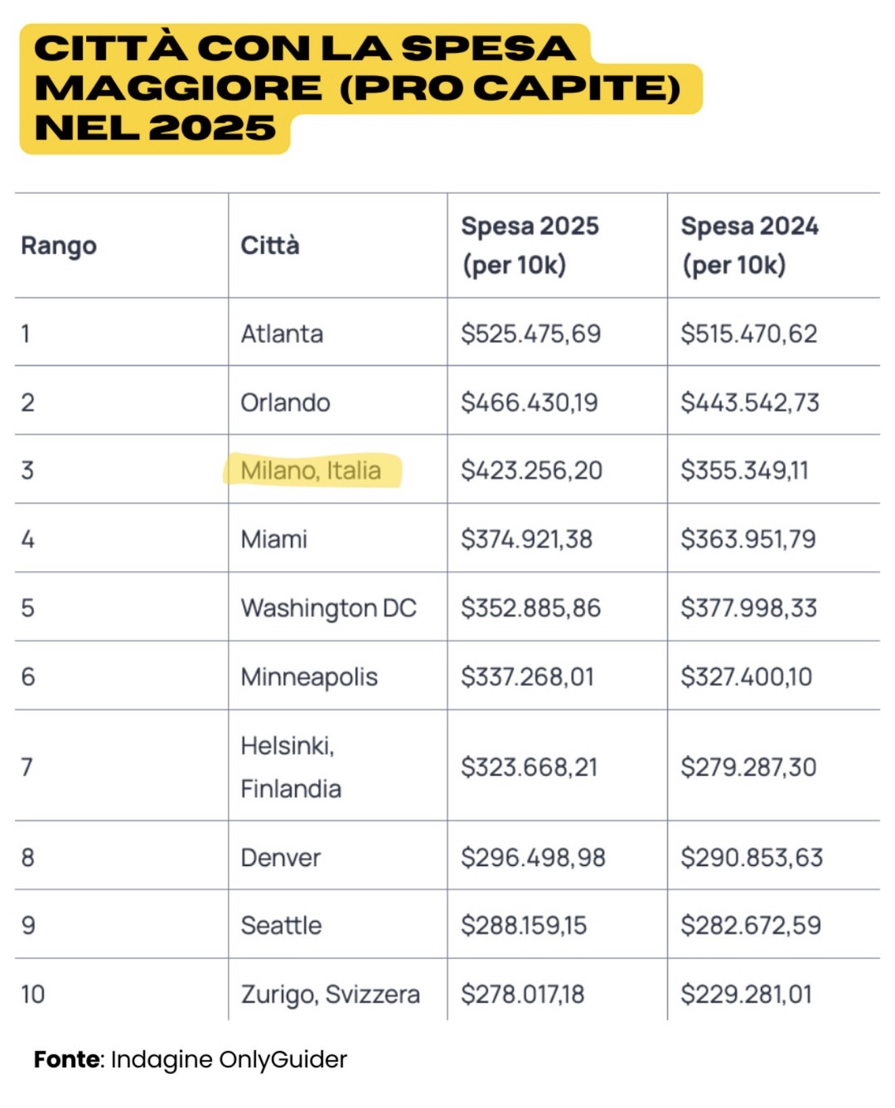Select the Washington DC cell
The width and height of the screenshot is (895, 1108).
329,608
